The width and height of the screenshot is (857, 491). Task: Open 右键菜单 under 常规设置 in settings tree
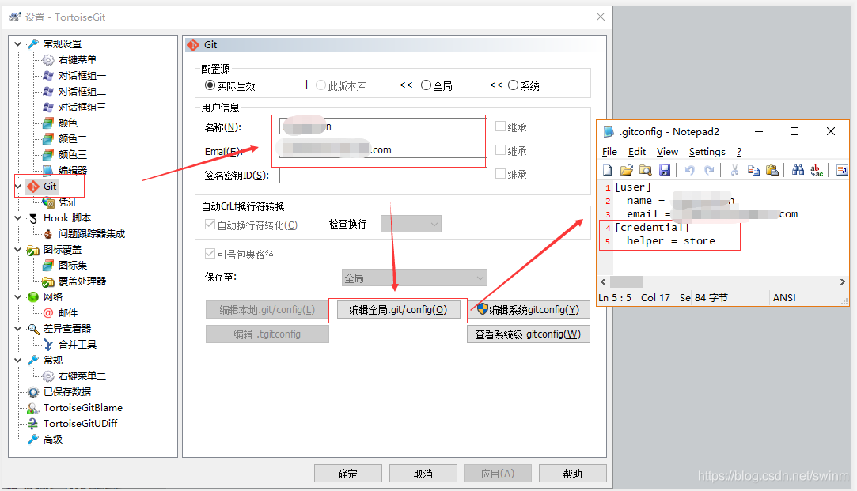coord(77,59)
